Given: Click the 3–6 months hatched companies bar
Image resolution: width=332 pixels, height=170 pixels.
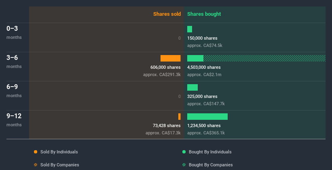Looking at the screenshot, I should coord(264,58).
